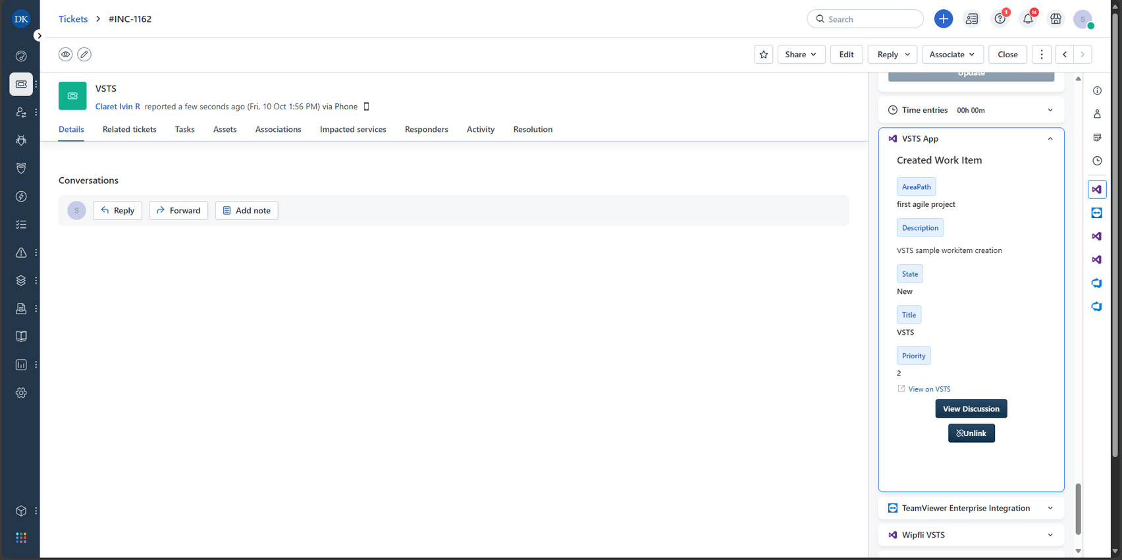Open help icon with badge 1

pyautogui.click(x=1000, y=19)
